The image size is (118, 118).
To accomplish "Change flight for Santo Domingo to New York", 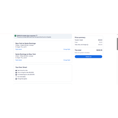I will [67, 60].
